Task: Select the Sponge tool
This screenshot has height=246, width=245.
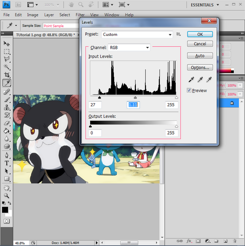Action: (7, 146)
